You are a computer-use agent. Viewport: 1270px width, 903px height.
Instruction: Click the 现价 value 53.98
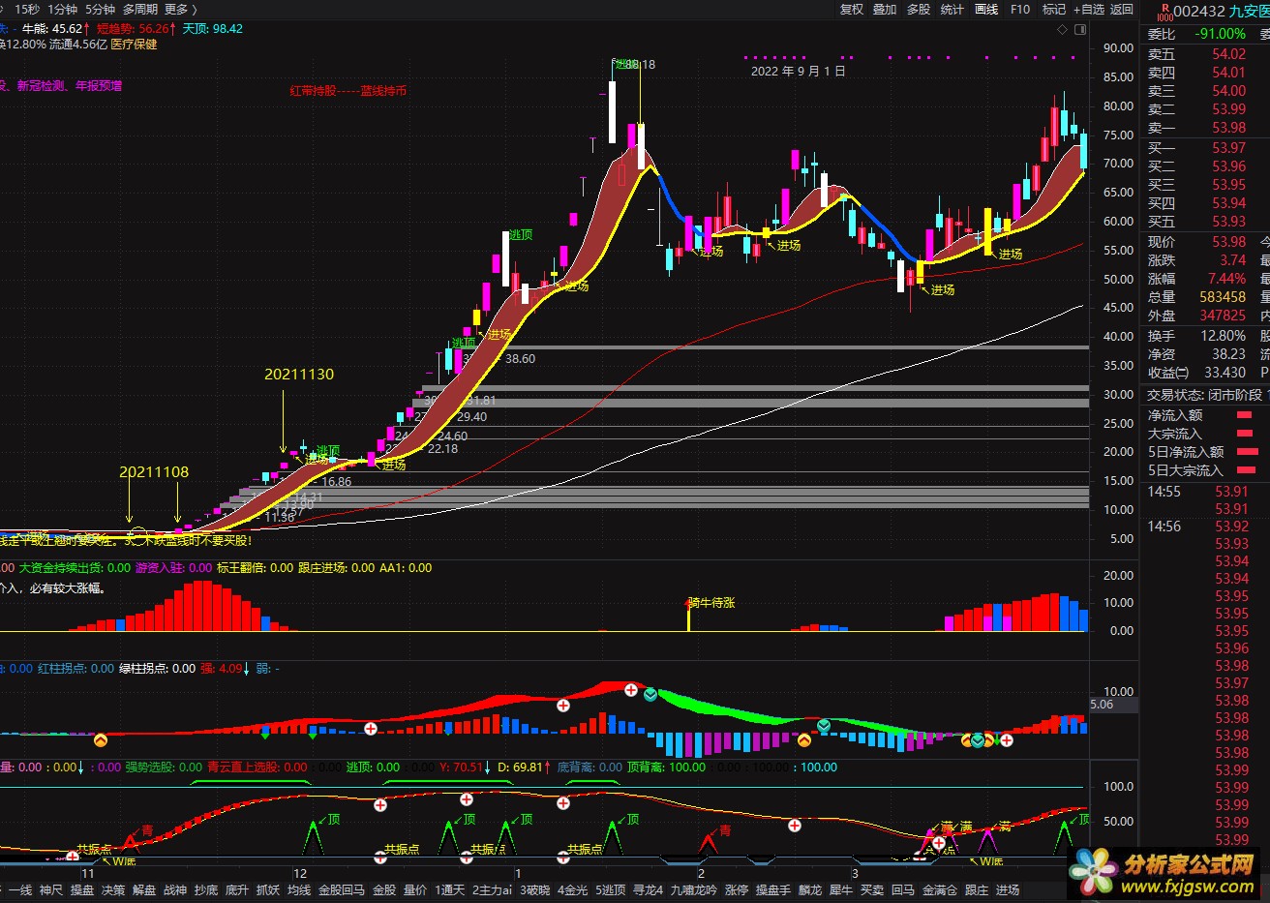pyautogui.click(x=1229, y=242)
